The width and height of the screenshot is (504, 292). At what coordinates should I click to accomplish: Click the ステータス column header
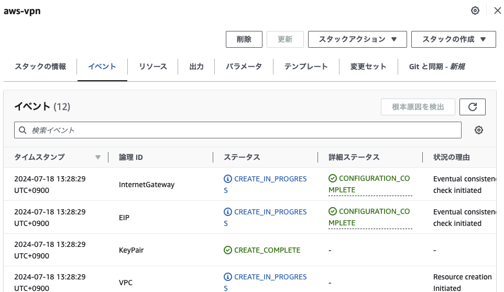point(242,157)
